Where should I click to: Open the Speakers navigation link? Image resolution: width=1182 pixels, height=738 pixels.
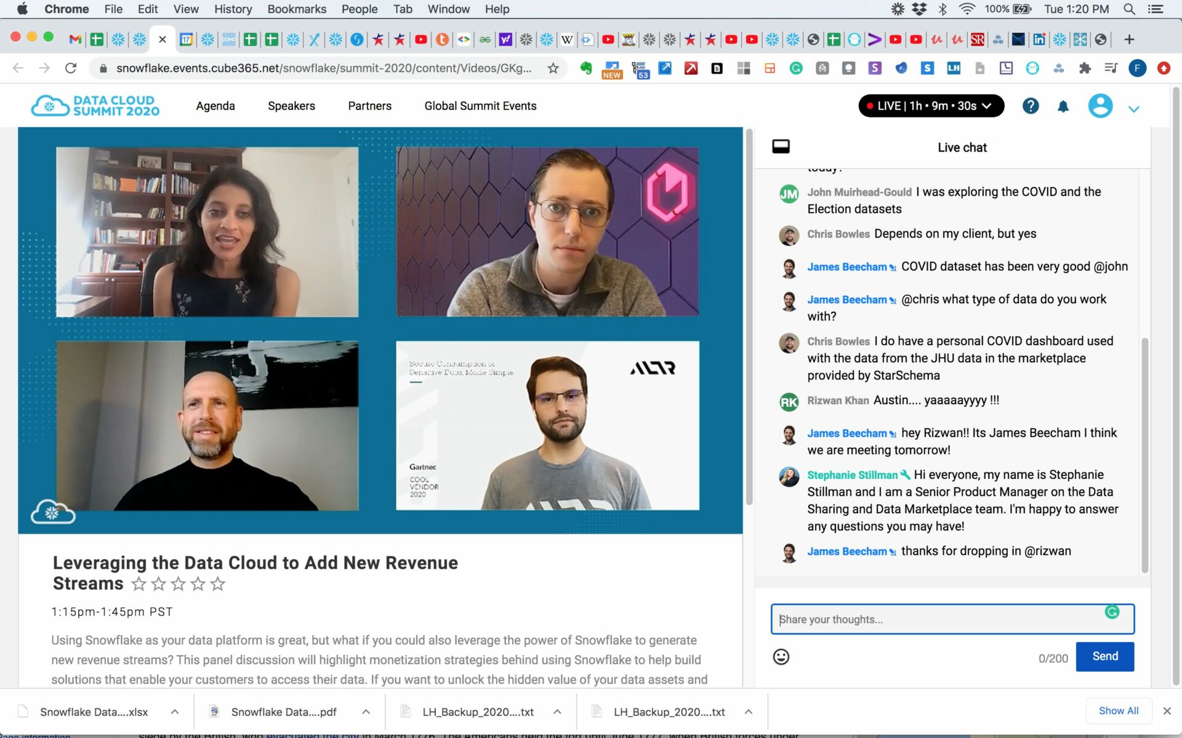pyautogui.click(x=291, y=106)
